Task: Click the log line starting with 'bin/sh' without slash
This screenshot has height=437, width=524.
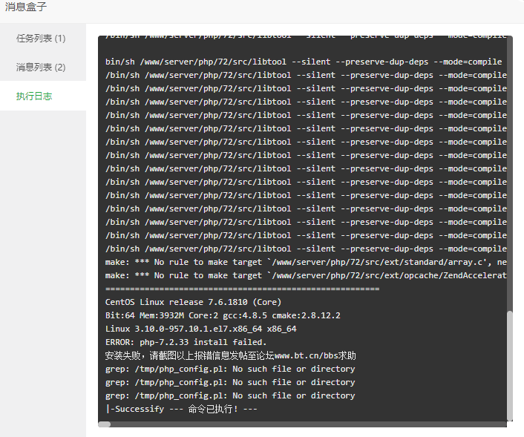Action: click(304, 62)
